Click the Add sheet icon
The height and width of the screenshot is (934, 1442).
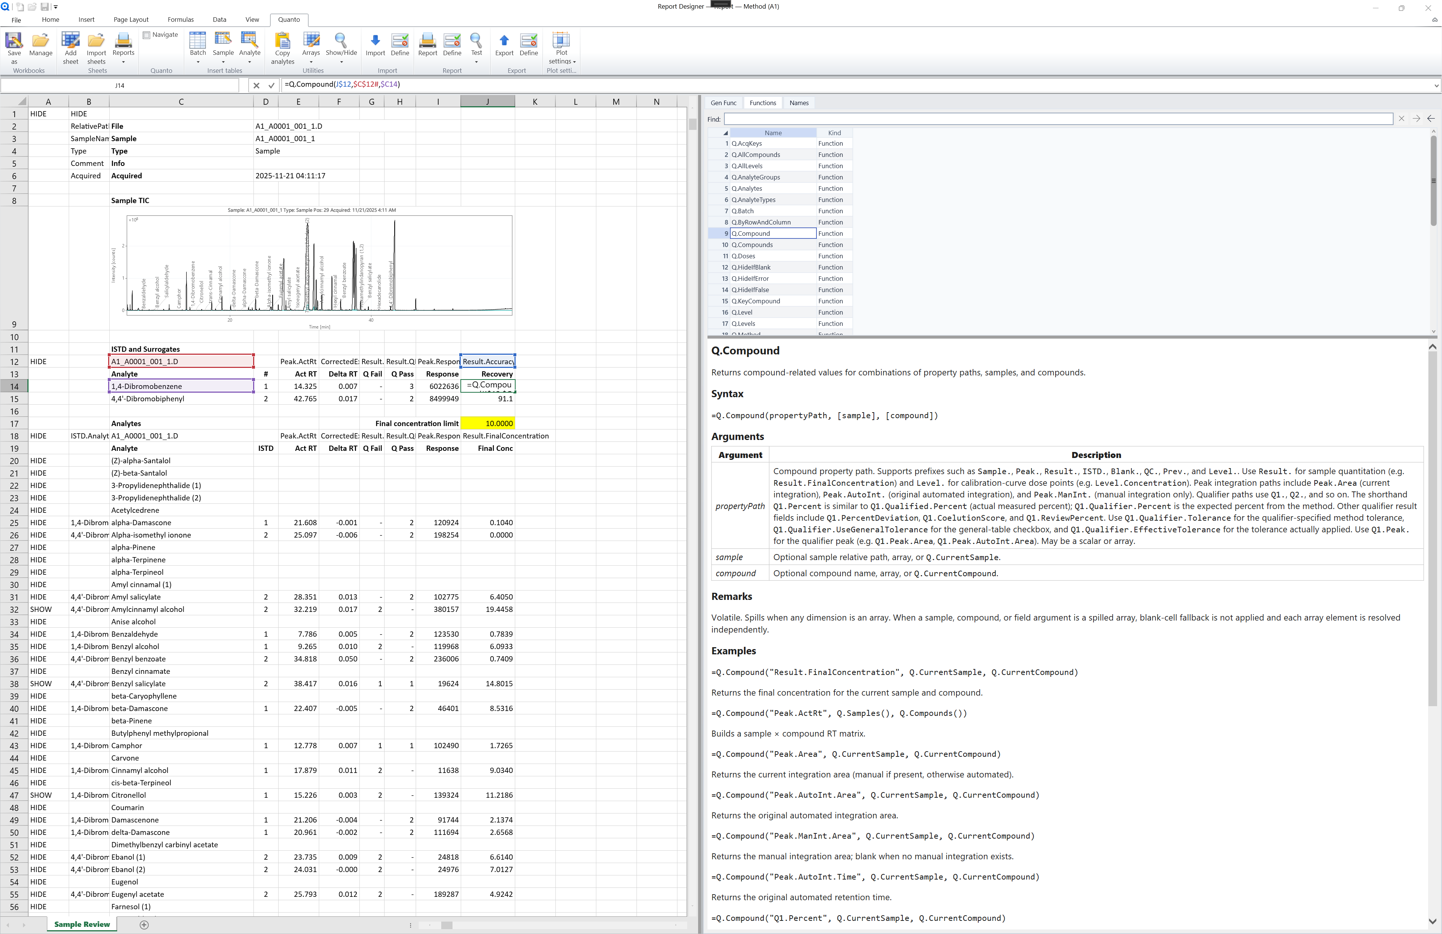(x=70, y=40)
